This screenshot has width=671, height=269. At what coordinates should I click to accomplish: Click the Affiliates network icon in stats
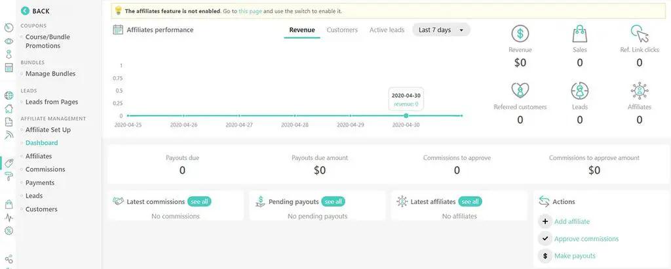tap(640, 91)
